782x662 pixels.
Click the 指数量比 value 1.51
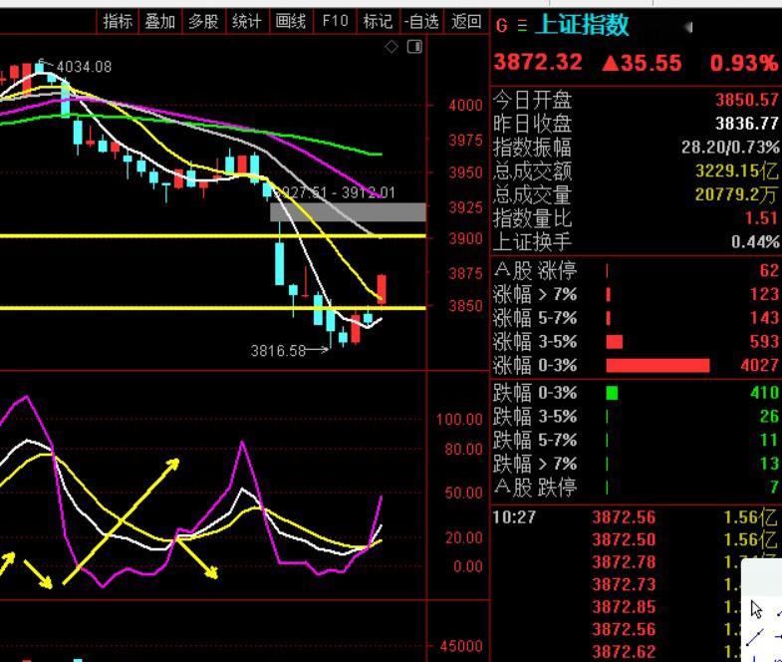pos(761,218)
